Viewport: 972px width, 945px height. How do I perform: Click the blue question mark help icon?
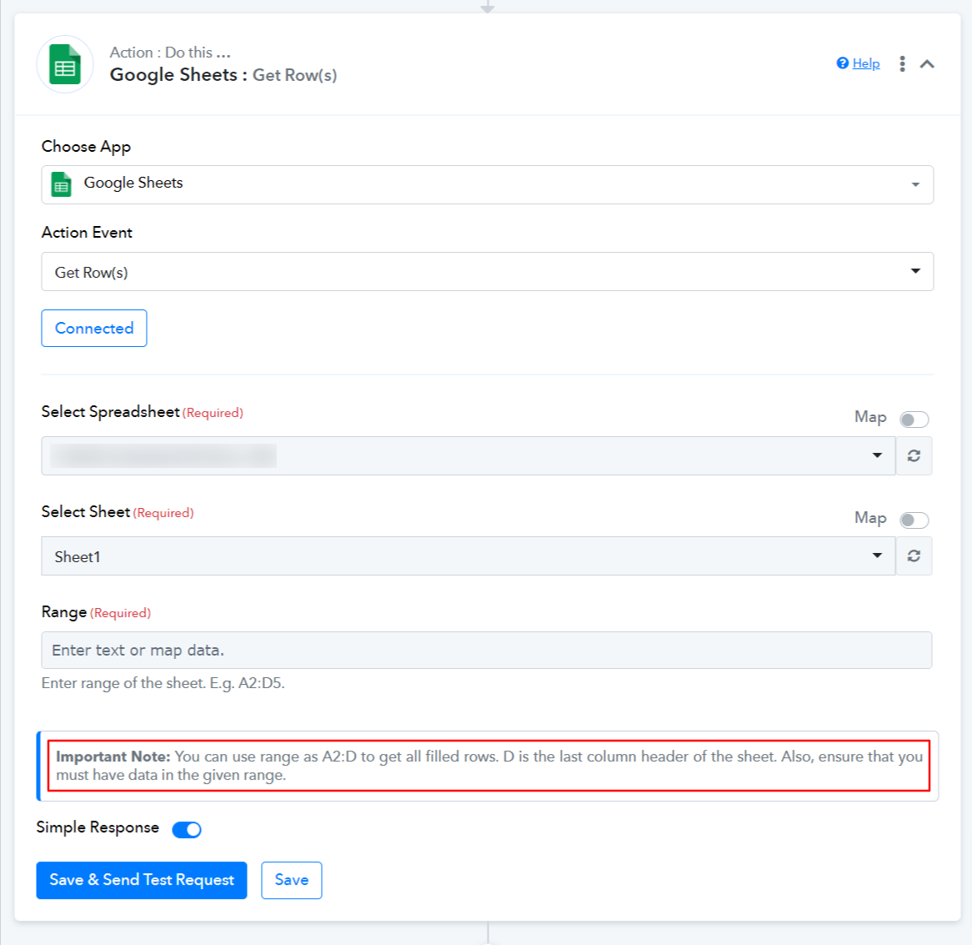[x=842, y=63]
